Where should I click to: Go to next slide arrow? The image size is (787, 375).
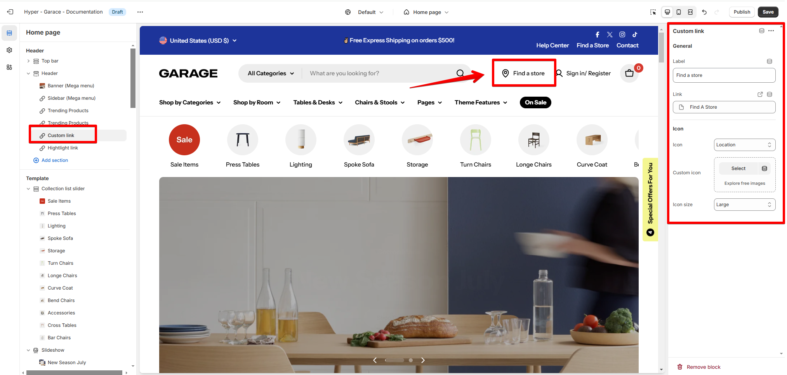tap(423, 360)
